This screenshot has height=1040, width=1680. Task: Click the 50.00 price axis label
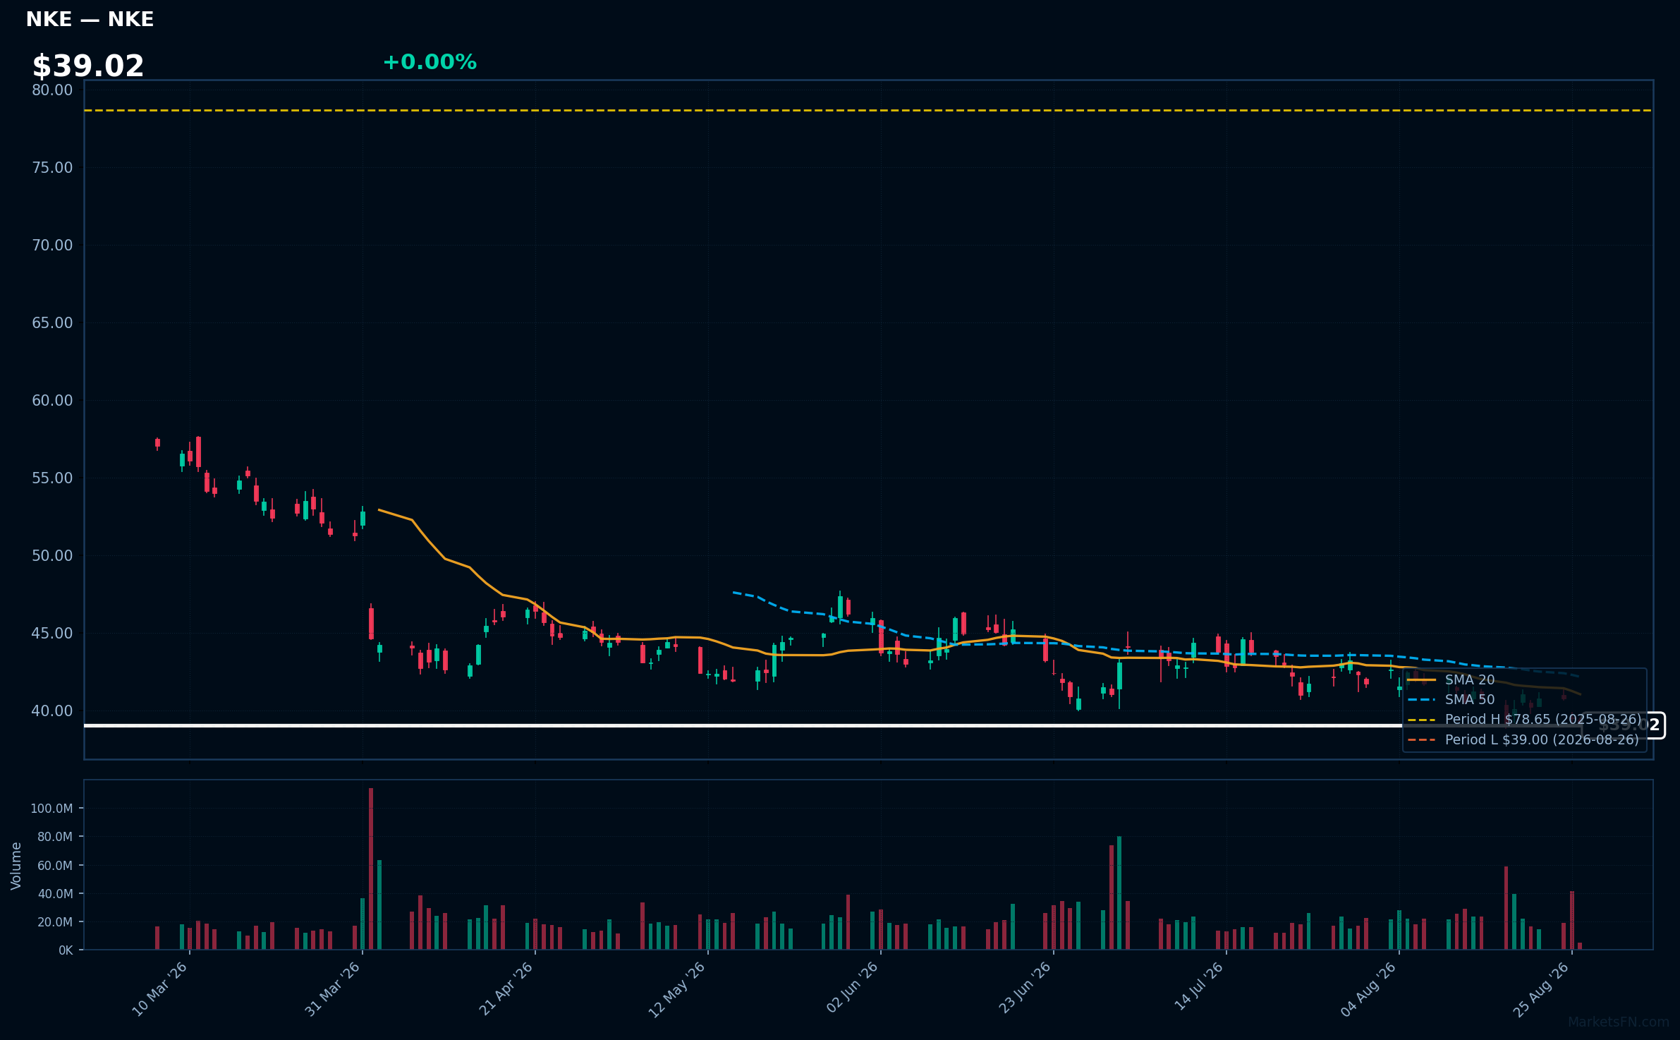[x=52, y=555]
